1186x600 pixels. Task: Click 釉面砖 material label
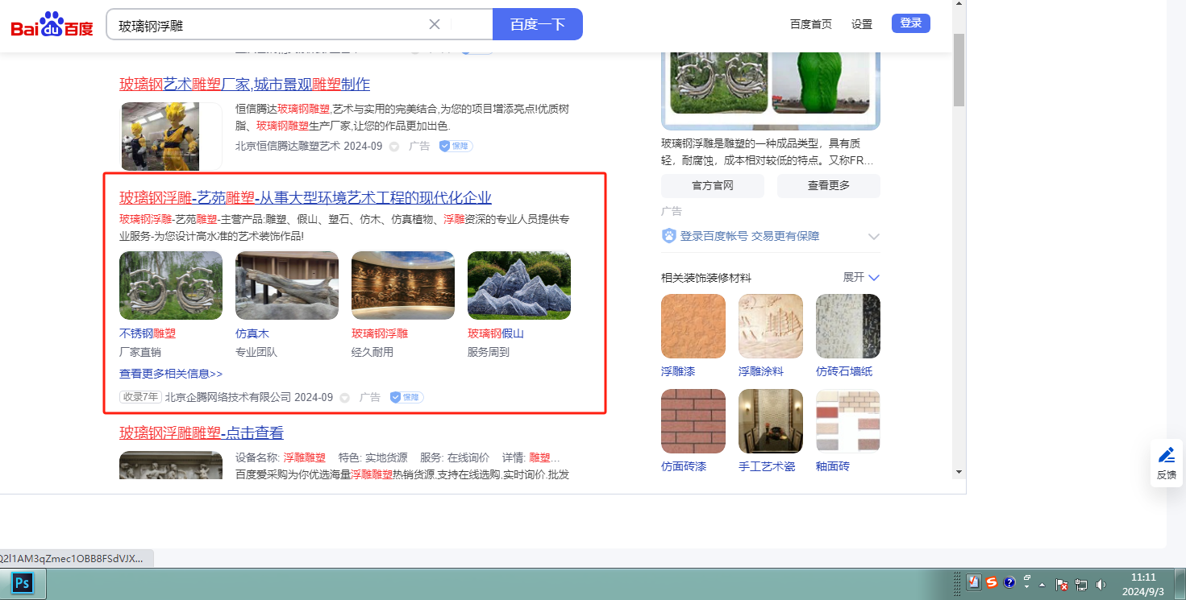(833, 466)
